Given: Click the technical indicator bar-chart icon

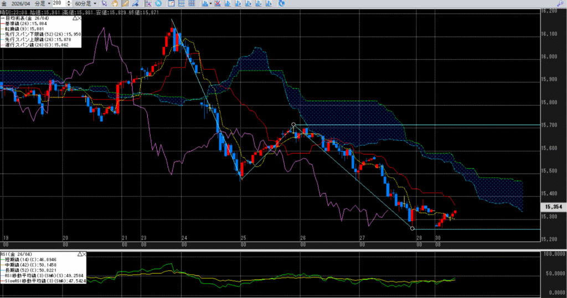Looking at the screenshot, I should click(x=205, y=4).
